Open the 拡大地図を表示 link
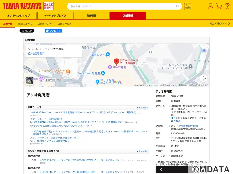This screenshot has height=174, width=233. point(36,53)
